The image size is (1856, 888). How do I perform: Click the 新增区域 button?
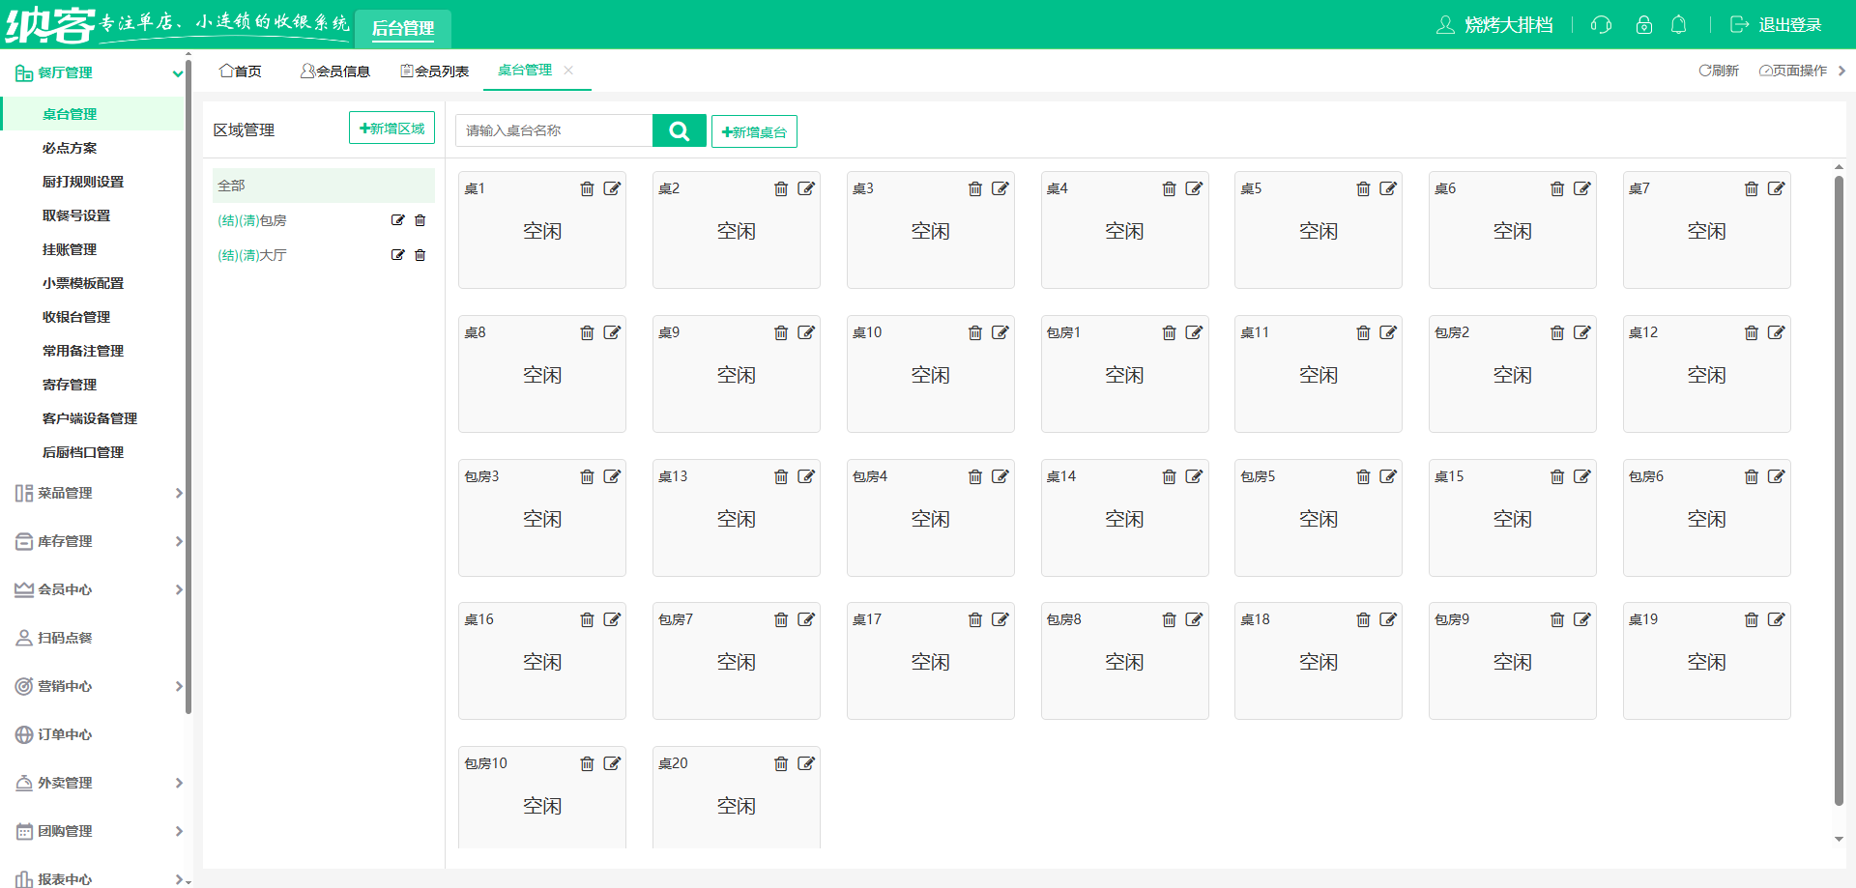(391, 128)
